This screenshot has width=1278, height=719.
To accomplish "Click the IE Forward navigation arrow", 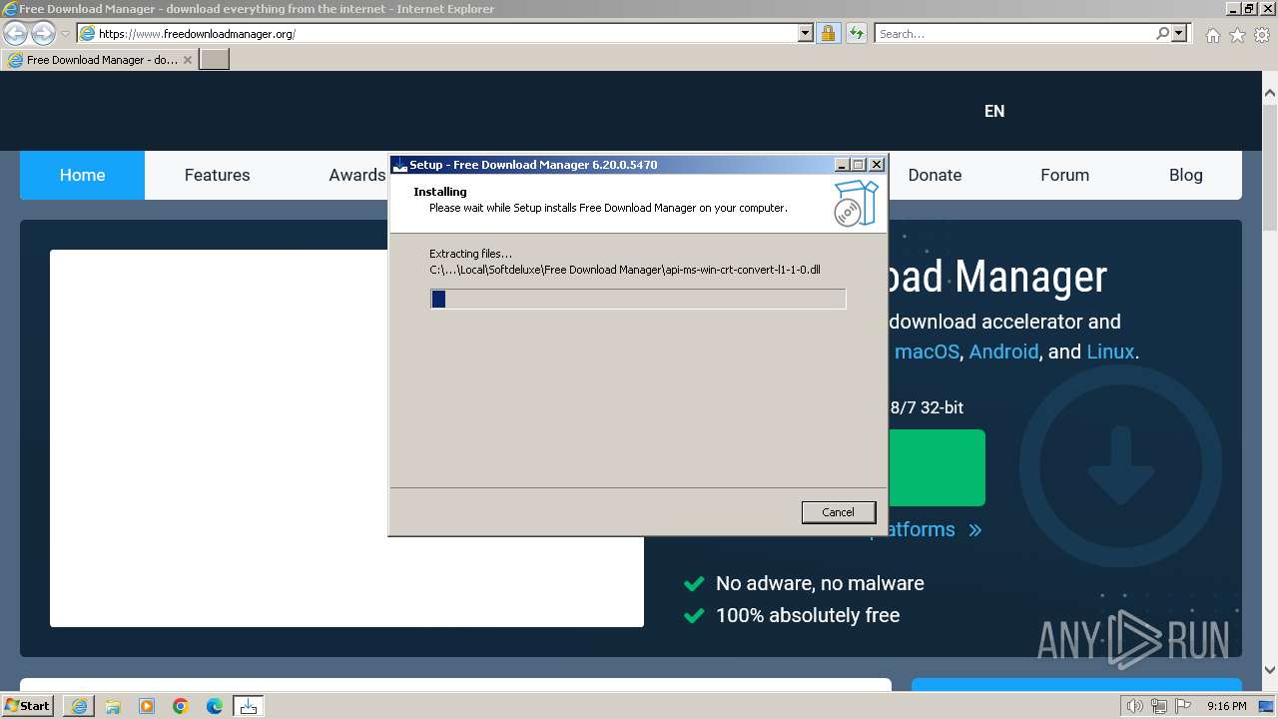I will point(43,33).
